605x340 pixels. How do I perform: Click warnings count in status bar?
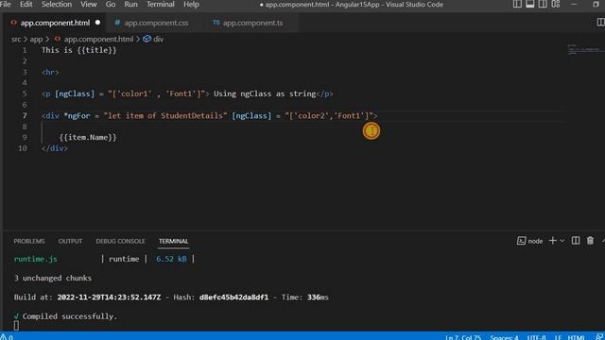click(7, 336)
